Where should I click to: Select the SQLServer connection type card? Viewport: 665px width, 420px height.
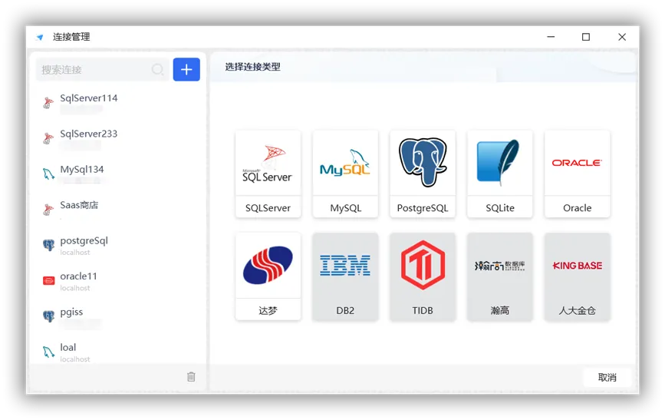(268, 174)
